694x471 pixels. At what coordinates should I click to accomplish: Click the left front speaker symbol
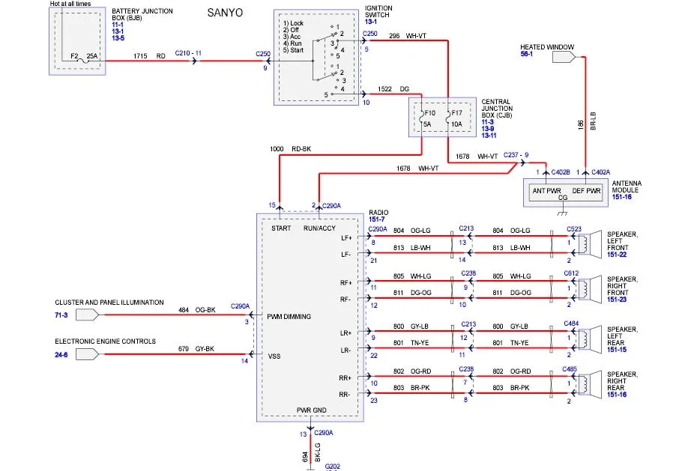tap(590, 243)
